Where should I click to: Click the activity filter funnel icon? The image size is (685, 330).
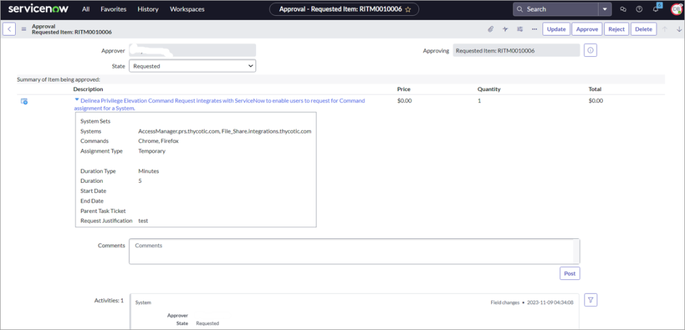point(591,300)
